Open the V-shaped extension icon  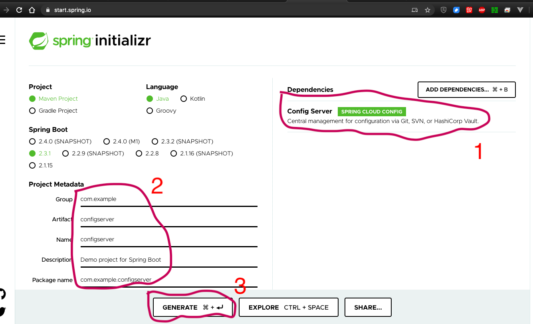tap(520, 10)
